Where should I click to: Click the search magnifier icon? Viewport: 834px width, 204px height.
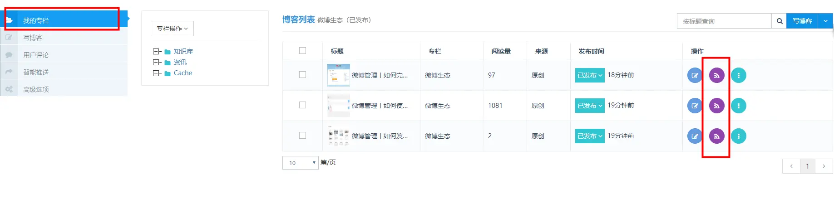pyautogui.click(x=779, y=21)
